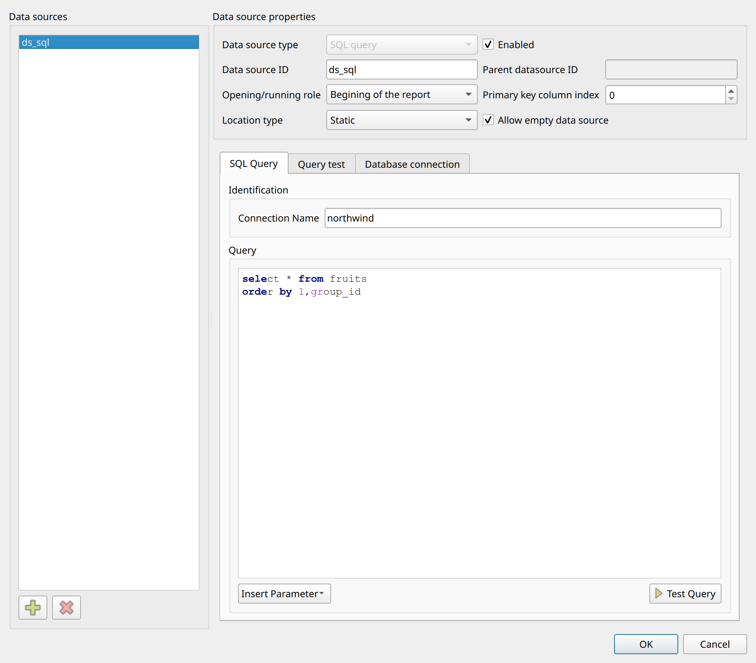Click the red X remove data source icon
This screenshot has height=663, width=756.
click(67, 607)
